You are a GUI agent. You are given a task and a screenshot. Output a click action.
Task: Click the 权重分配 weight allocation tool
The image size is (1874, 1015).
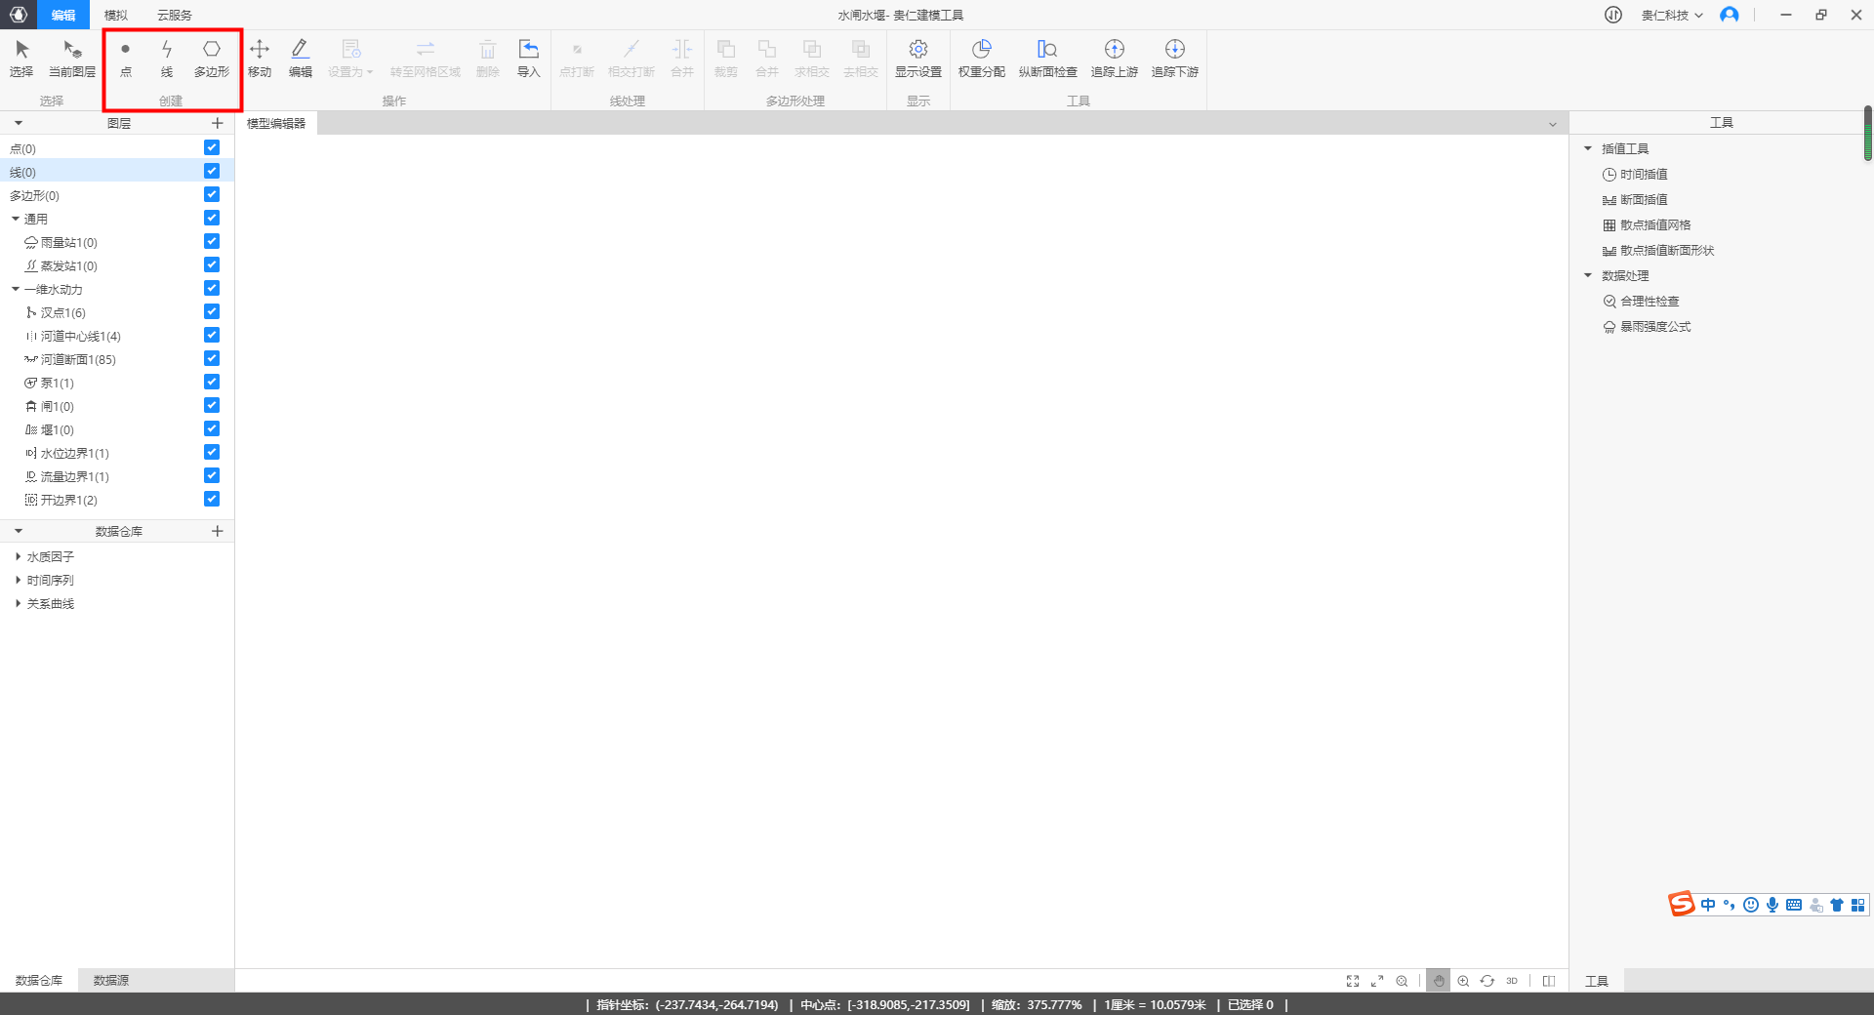(981, 58)
